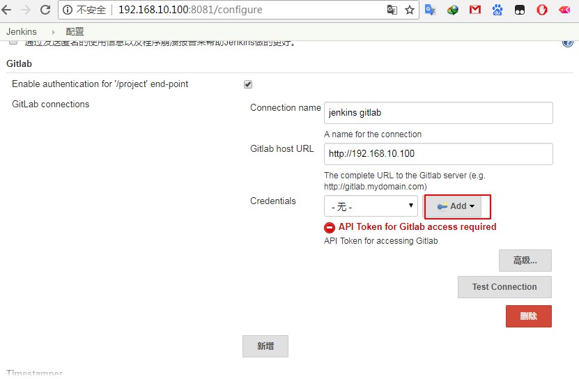Viewport: 579px width, 379px height.
Task: Click the red 删除 delete button
Action: (528, 316)
